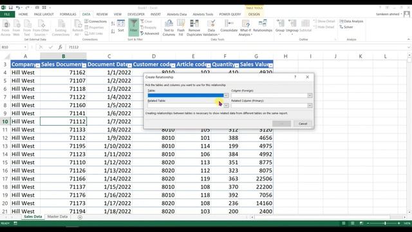This screenshot has height=232, width=412.
Task: Click the Undo arrow icon
Action: click(x=17, y=8)
